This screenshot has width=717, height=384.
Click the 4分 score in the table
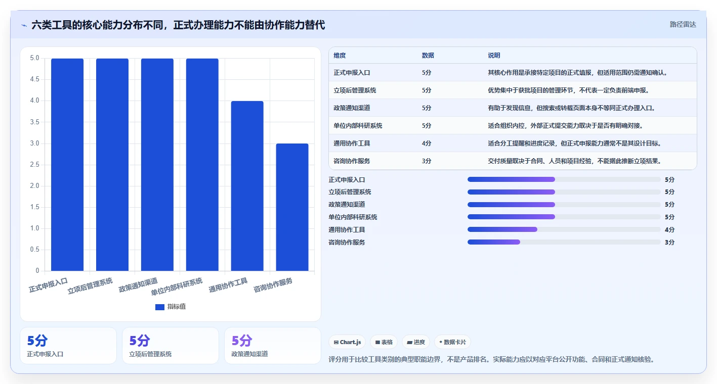pos(427,143)
